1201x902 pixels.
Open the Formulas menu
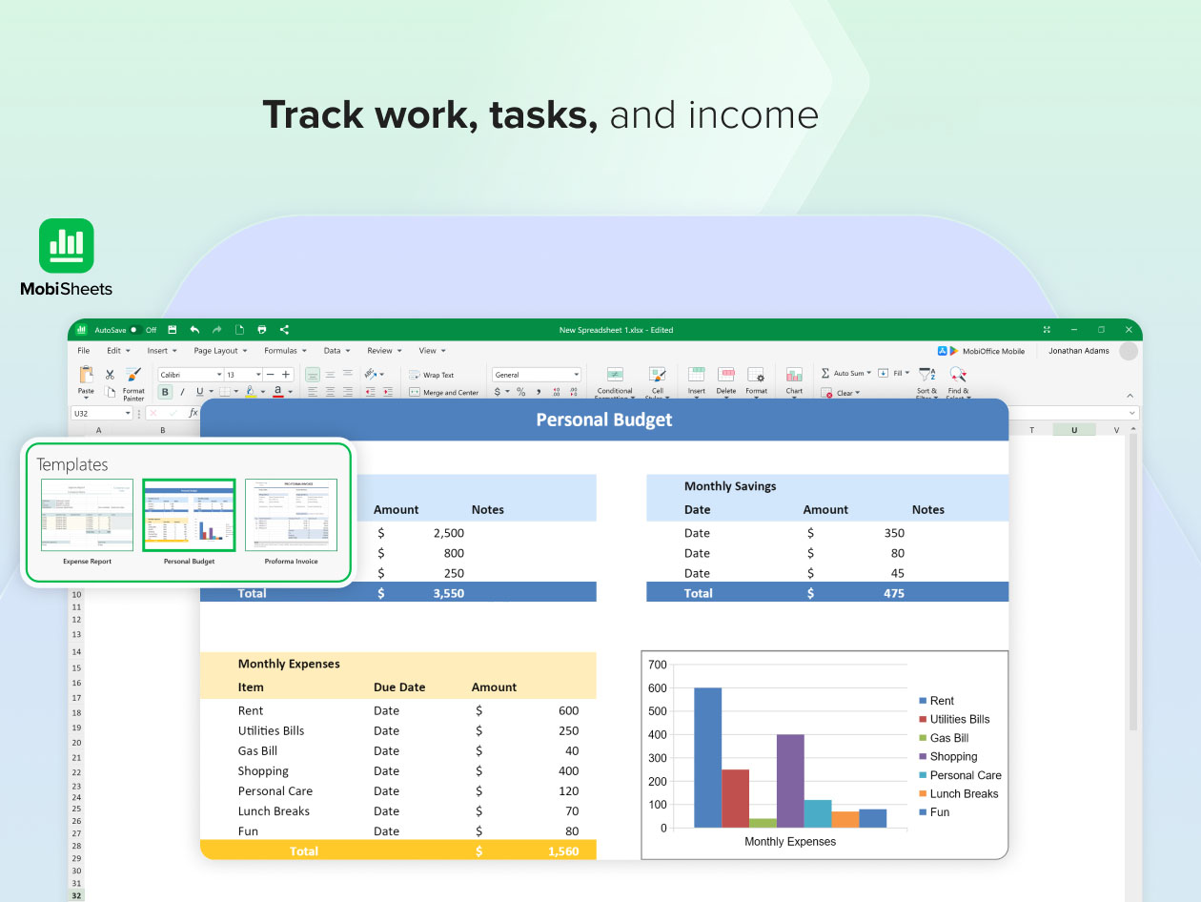284,351
